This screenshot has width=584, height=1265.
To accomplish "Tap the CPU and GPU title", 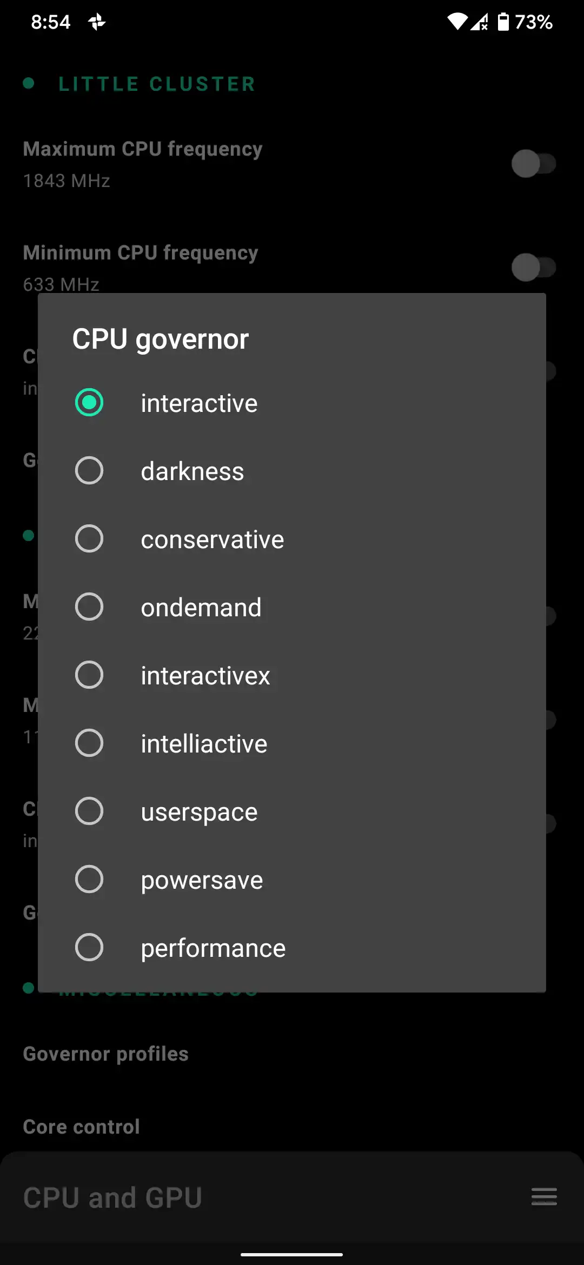I will click(112, 1197).
